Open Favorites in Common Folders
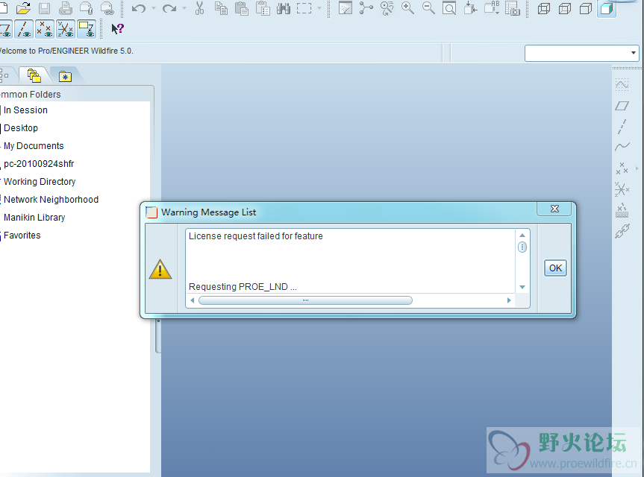This screenshot has height=477, width=644. click(x=21, y=236)
